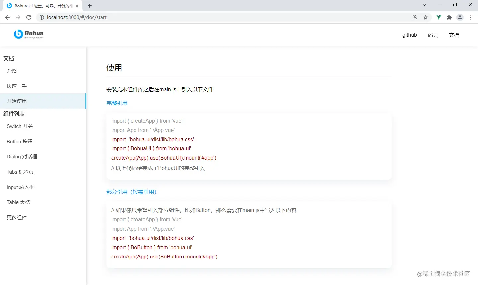
Task: Click the comment starting with // 如果你只希望引入部分组件
Action: [204, 210]
